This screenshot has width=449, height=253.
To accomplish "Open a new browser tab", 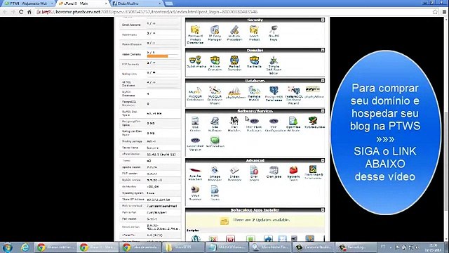I will (169, 4).
